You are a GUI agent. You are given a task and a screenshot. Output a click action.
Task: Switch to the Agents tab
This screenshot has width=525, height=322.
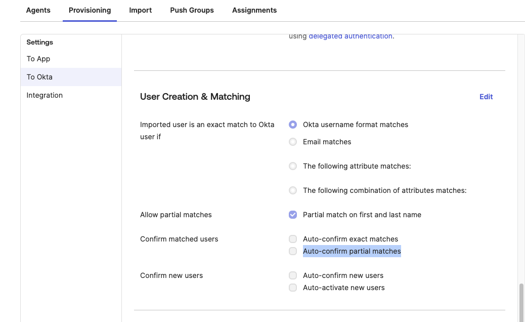tap(38, 11)
